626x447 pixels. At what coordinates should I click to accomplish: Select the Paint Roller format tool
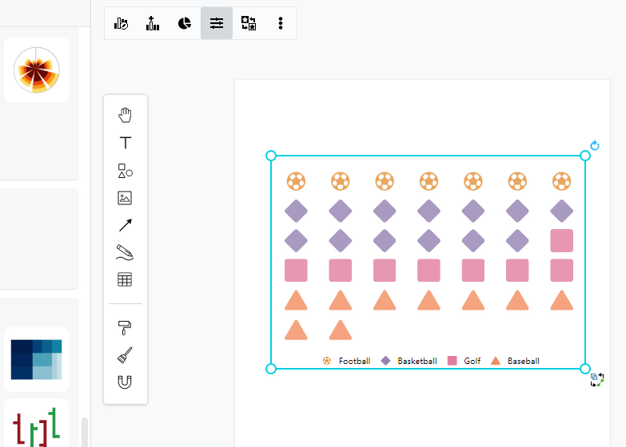(x=125, y=326)
